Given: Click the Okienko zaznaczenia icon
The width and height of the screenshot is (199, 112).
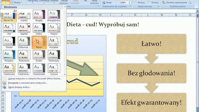Looking at the screenshot, I should 164,2.
